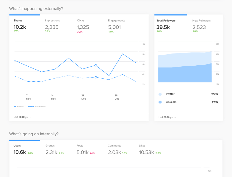Image resolution: width=232 pixels, height=177 pixels.
Task: Toggle the Branded legend line
Action: (19, 107)
